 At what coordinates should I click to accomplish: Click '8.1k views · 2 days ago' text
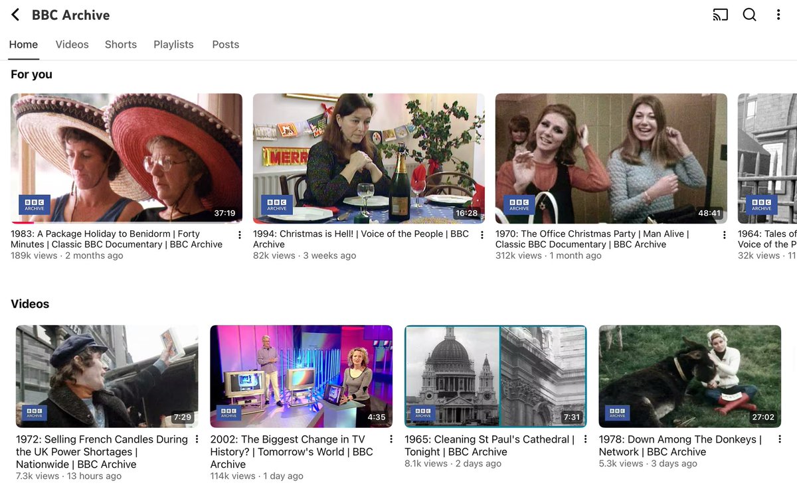(x=453, y=464)
